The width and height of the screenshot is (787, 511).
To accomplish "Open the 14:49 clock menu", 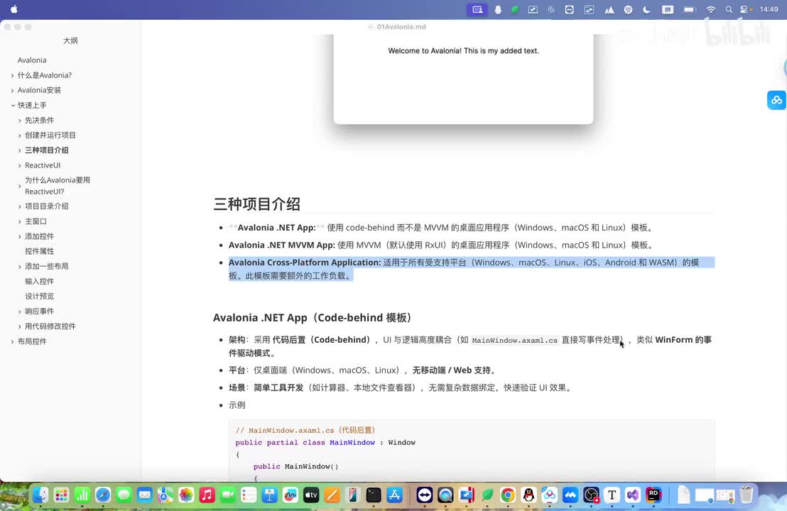I will (769, 9).
